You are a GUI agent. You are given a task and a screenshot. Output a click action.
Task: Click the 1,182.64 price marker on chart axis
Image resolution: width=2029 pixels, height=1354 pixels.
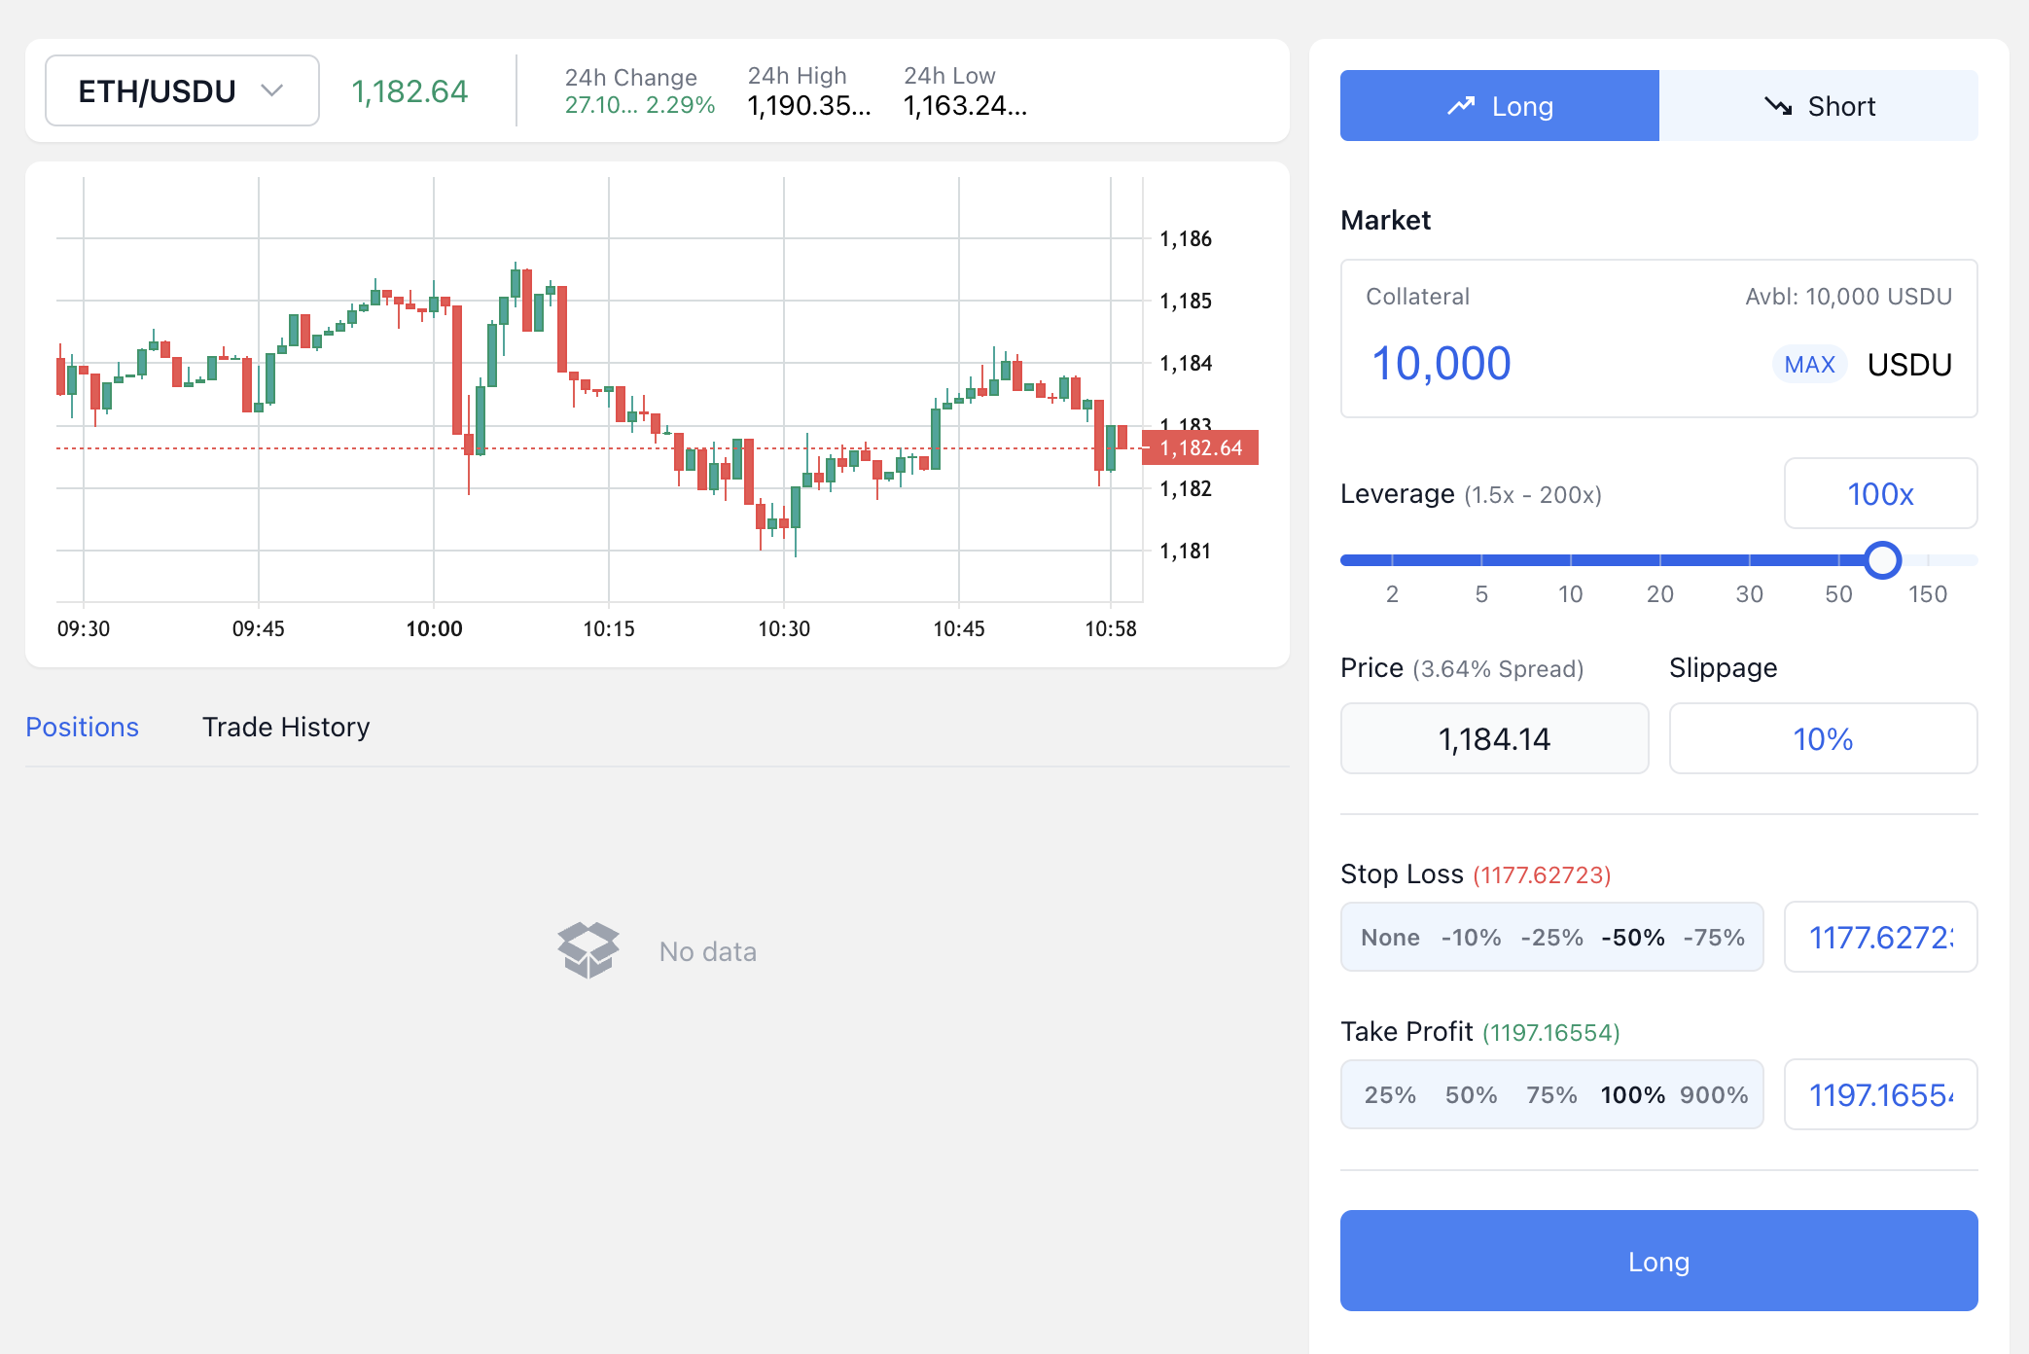1200,448
